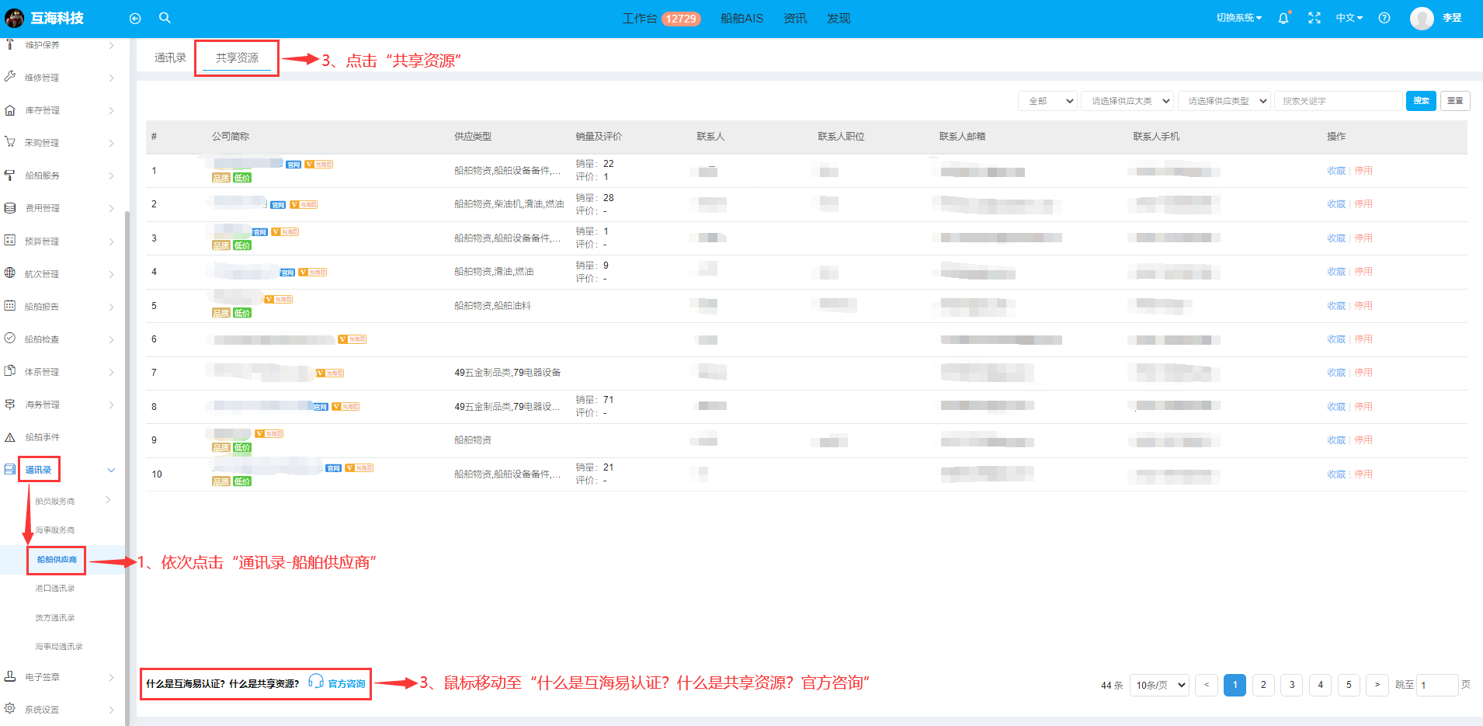This screenshot has height=726, width=1483.
Task: Click the 官方咨询 link
Action: 346,683
